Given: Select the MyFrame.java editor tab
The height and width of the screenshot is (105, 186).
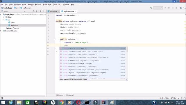Looking at the screenshot, I should tap(69, 11).
